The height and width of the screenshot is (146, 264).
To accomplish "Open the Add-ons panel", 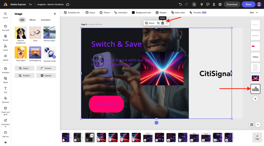I will tap(5, 134).
